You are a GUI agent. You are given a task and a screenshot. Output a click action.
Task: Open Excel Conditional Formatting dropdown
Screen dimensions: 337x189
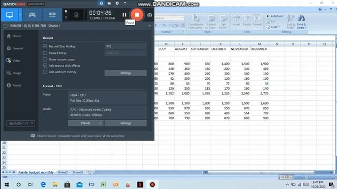pyautogui.click(x=195, y=22)
